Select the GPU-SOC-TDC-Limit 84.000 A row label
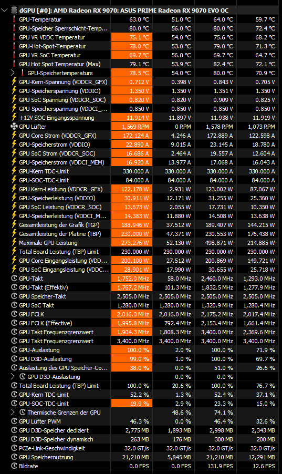 coord(44,180)
